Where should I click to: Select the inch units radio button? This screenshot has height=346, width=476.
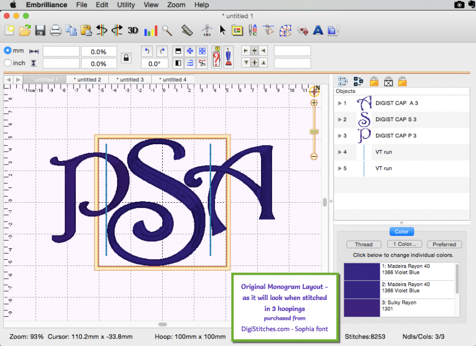7,63
